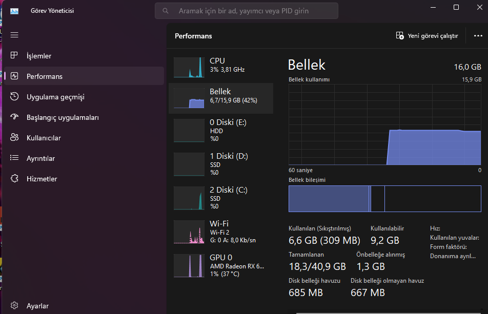Click the Yeni görevi çalıştır button
This screenshot has width=488, height=314.
pos(427,36)
